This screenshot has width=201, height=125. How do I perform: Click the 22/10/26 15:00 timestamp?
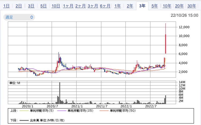[184, 15]
